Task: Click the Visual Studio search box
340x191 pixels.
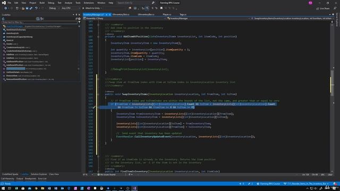Action: [135, 3]
